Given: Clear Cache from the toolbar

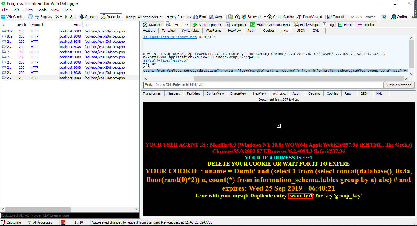Looking at the screenshot, I should [x=281, y=17].
